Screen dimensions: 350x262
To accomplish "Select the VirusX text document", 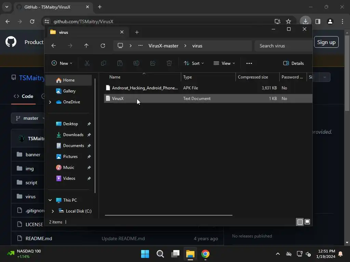I will [x=208, y=98].
